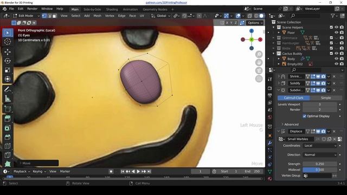The height and width of the screenshot is (195, 347).
Task: Open the Tool properties tab
Action: click(x=270, y=79)
